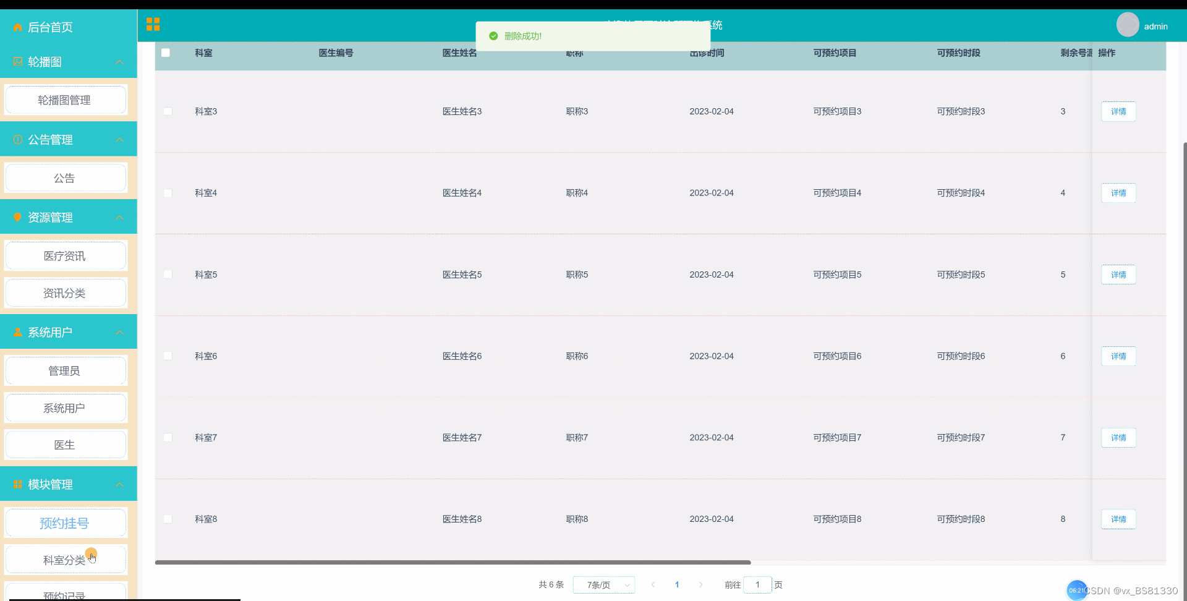The height and width of the screenshot is (601, 1187).
Task: Click cell 可预约时段7
Action: point(961,438)
